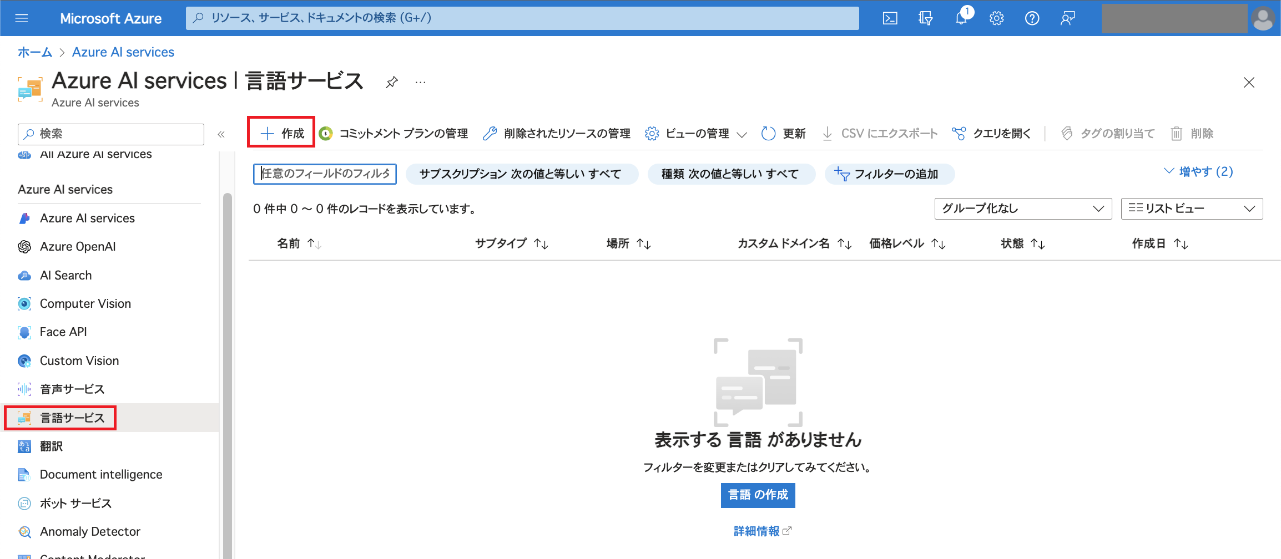Open the 種類 filter pill
The image size is (1281, 559).
click(x=731, y=174)
